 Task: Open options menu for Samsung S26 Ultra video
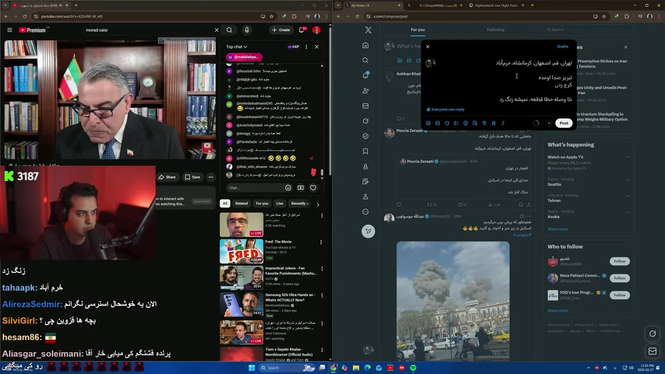pos(321,295)
